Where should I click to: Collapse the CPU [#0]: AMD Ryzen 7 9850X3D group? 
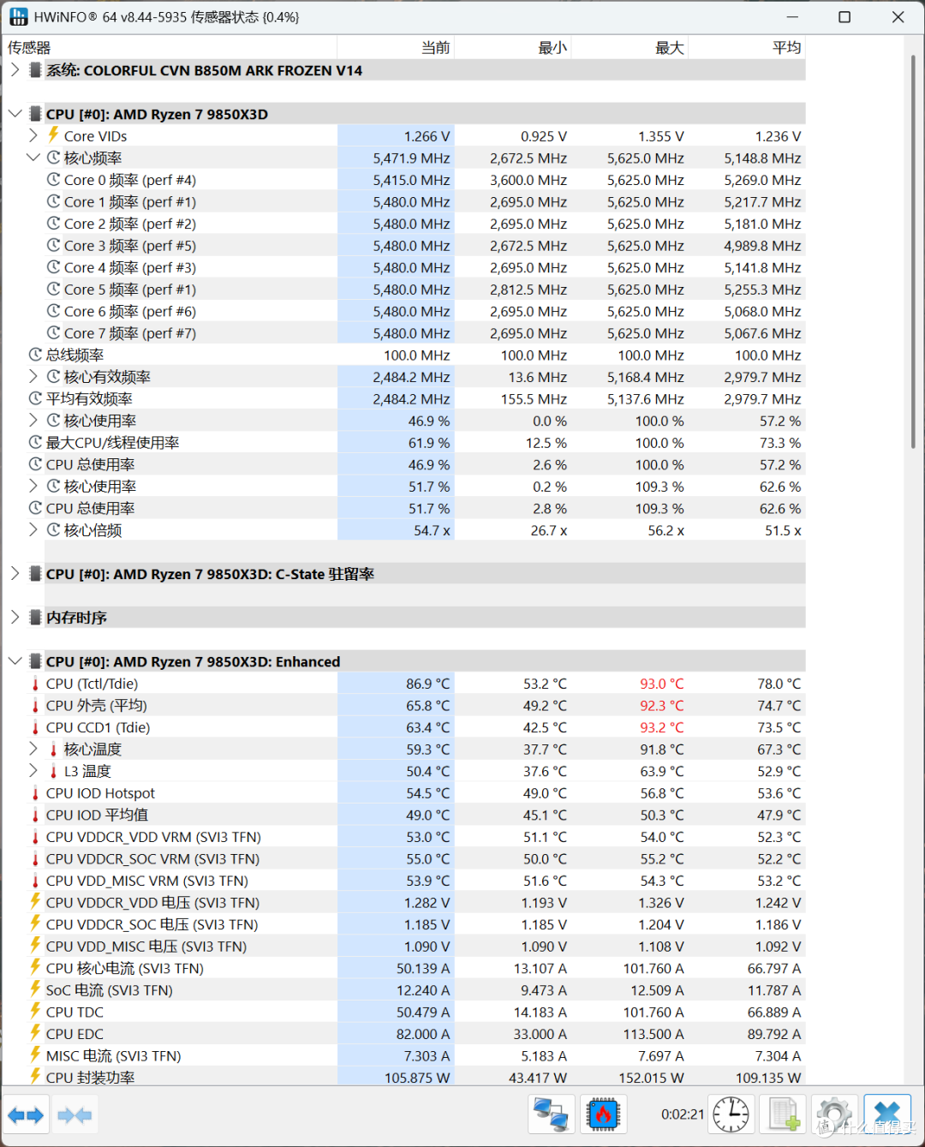click(x=15, y=114)
